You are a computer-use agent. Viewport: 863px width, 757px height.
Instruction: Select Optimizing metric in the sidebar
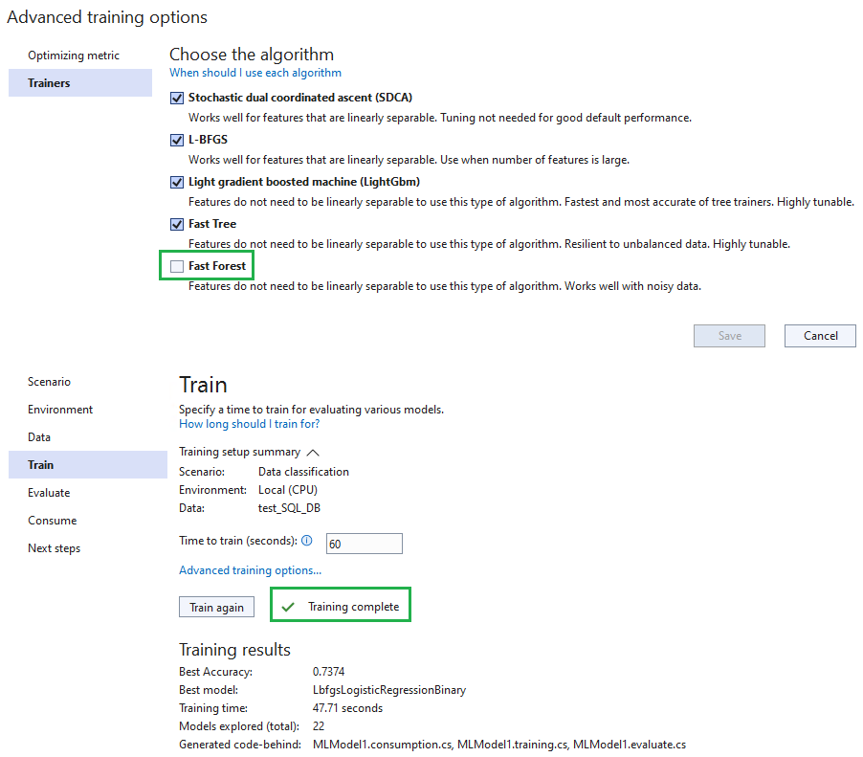[74, 55]
